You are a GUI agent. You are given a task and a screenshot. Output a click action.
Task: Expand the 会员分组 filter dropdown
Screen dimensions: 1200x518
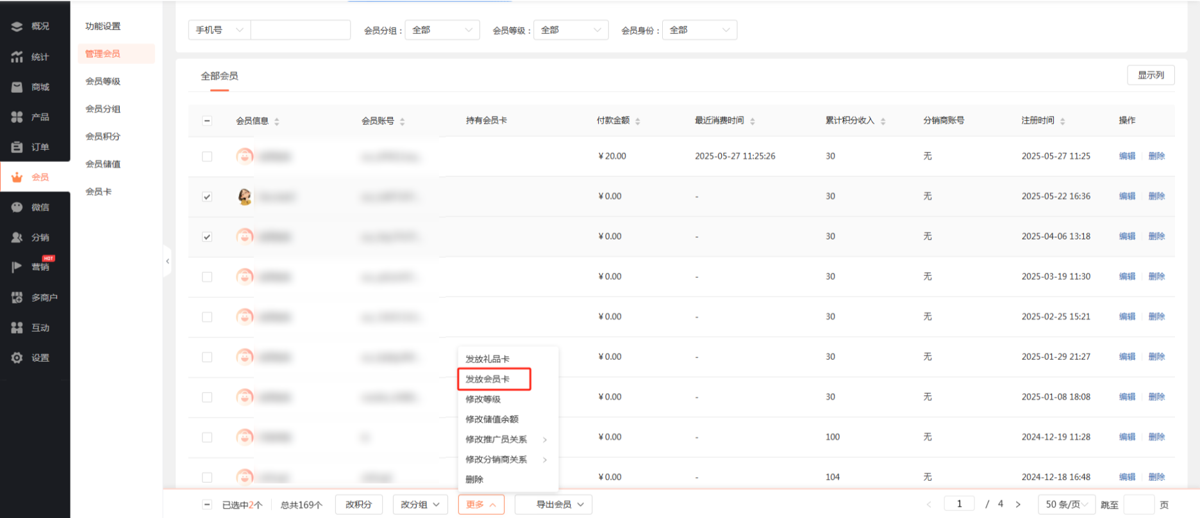point(442,30)
